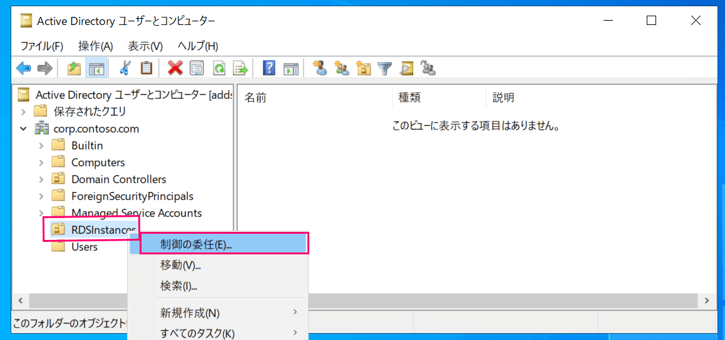This screenshot has height=340, width=725.
Task: Sort by the 種類 column header
Action: coord(440,97)
